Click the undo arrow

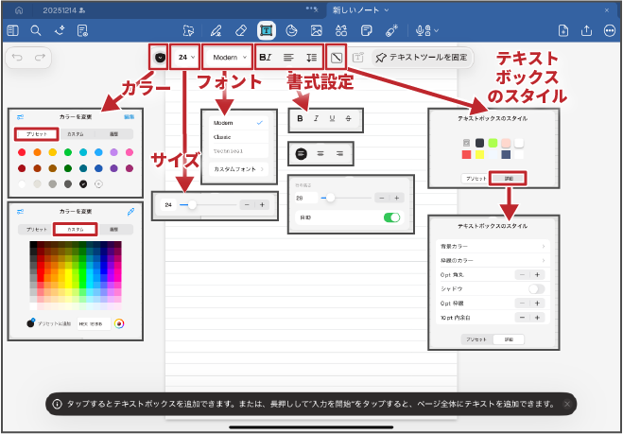tap(17, 58)
